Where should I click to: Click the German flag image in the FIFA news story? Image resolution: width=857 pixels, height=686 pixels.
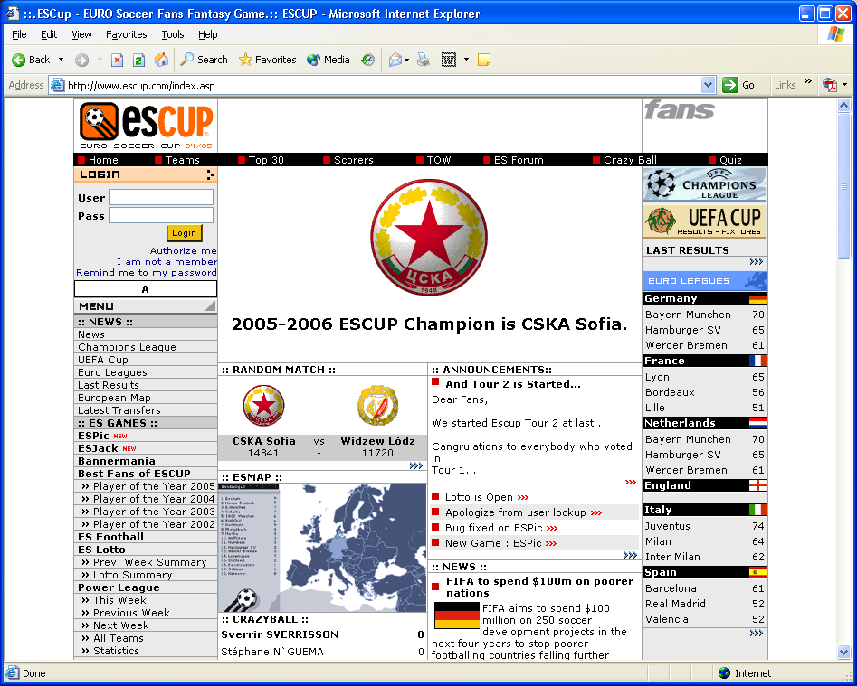coord(457,616)
